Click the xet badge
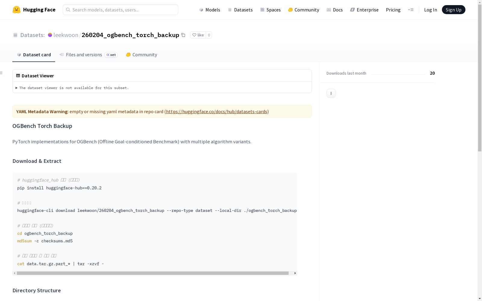 pos(111,55)
